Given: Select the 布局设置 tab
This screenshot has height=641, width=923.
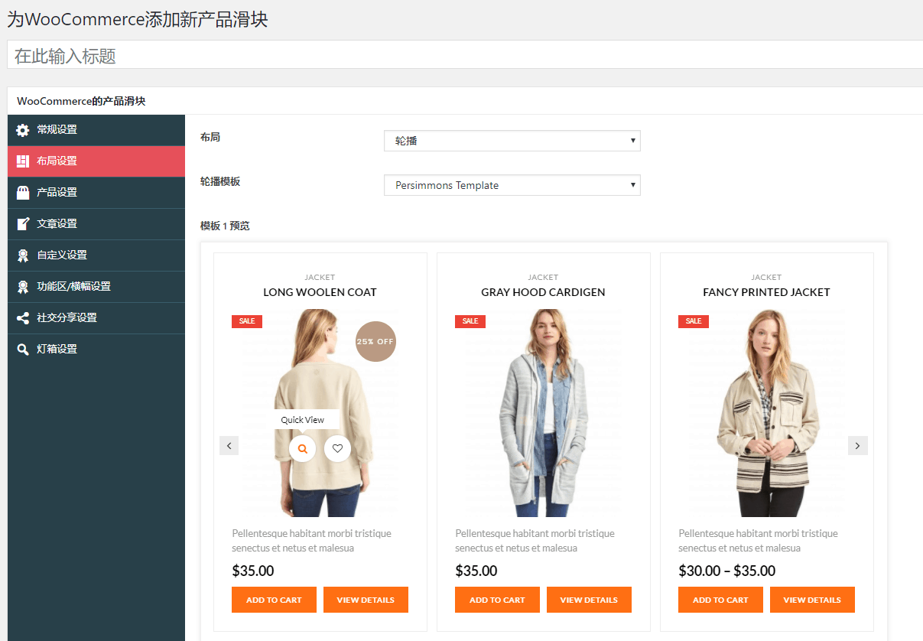Looking at the screenshot, I should pyautogui.click(x=96, y=161).
